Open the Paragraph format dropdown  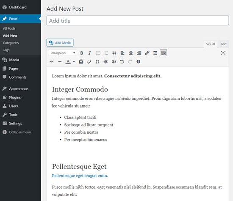tap(62, 53)
